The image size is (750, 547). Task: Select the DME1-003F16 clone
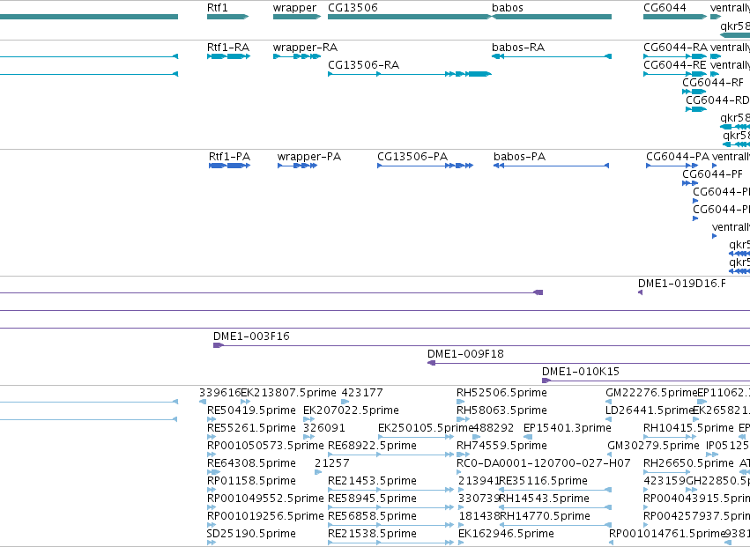point(482,345)
